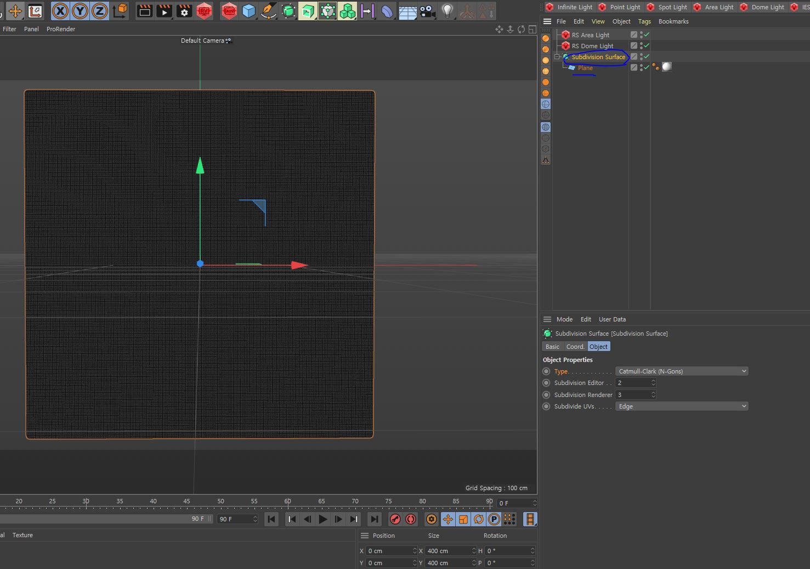Go to start of animation

(x=271, y=519)
